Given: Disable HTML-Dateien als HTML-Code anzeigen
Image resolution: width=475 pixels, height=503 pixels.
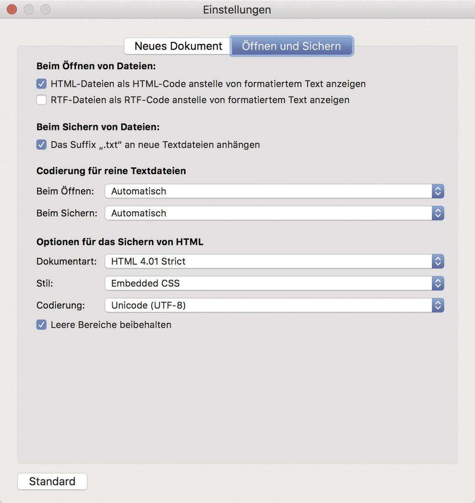Looking at the screenshot, I should click(x=41, y=84).
